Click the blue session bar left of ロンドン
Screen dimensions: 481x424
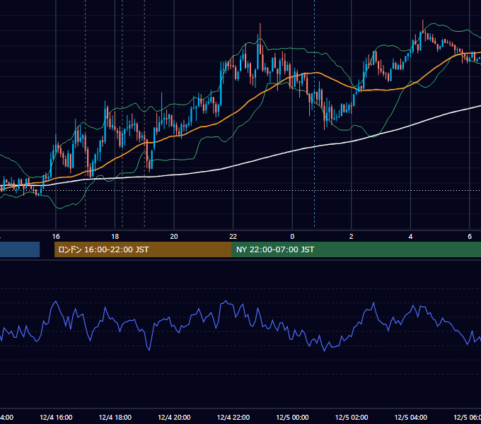[x=20, y=249]
